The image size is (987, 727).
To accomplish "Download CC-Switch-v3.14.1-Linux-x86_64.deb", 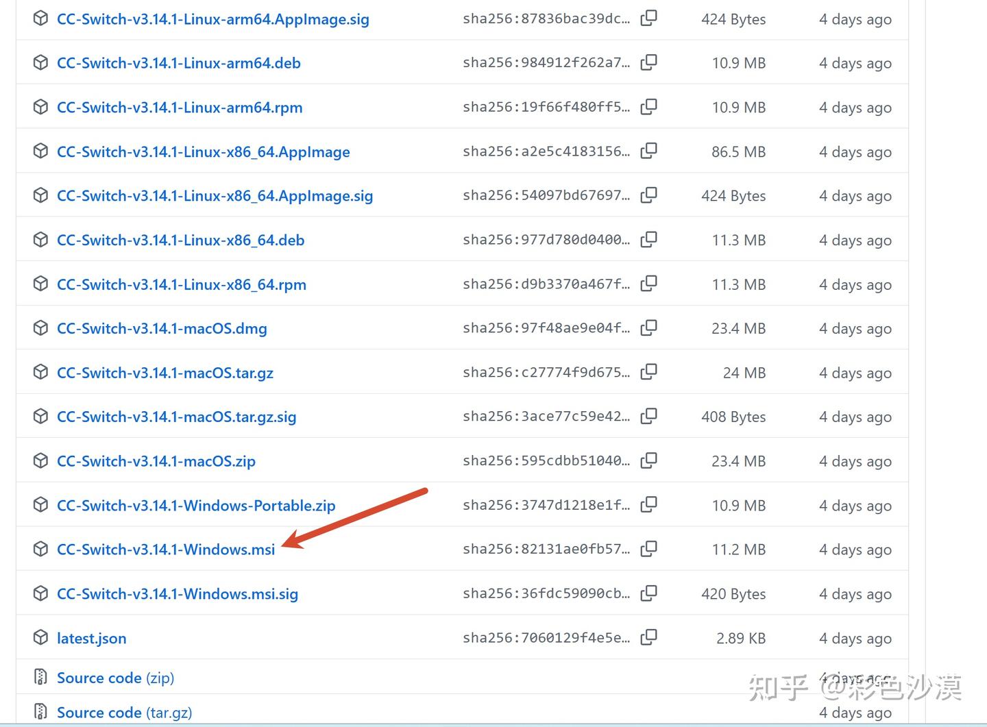I will 181,240.
